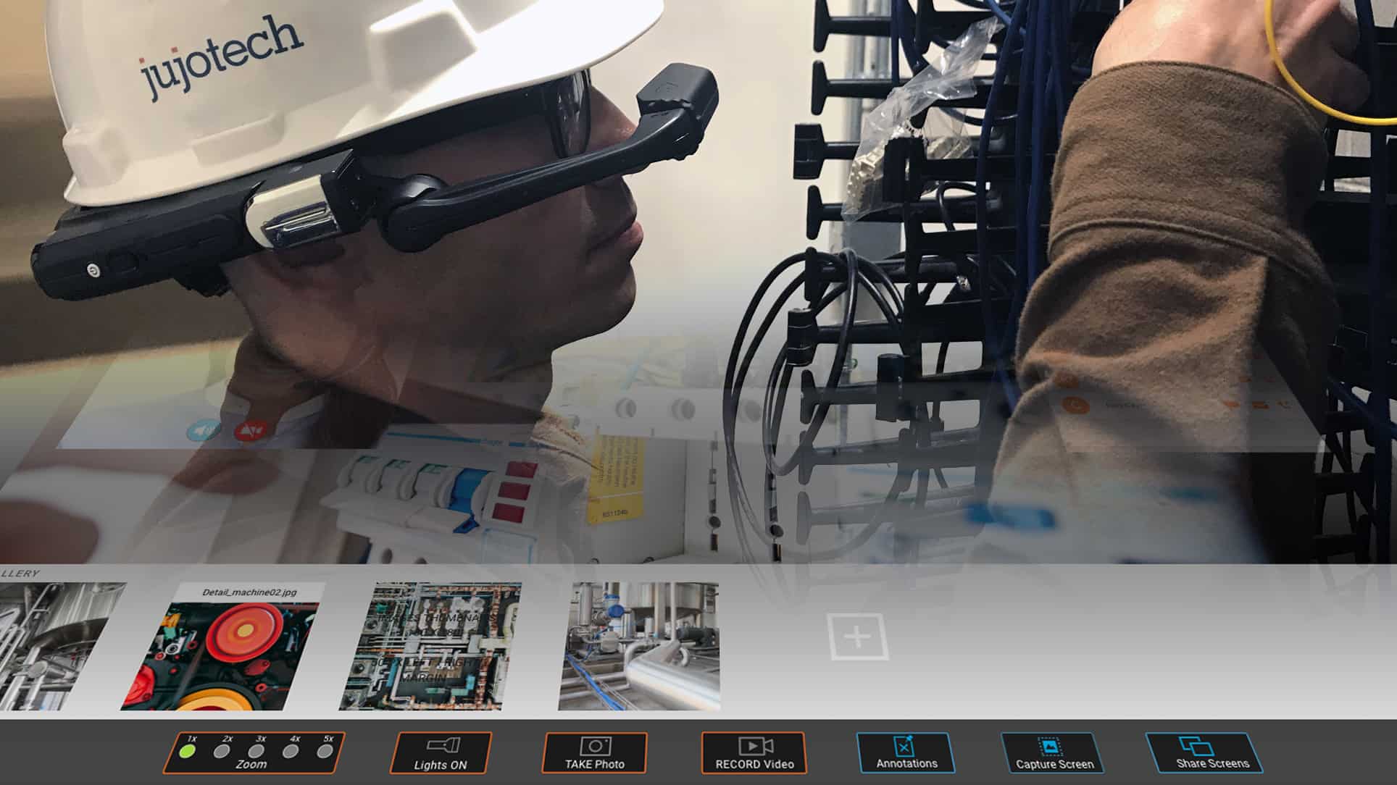Open the circuit pipes diagram thumbnail

point(430,646)
